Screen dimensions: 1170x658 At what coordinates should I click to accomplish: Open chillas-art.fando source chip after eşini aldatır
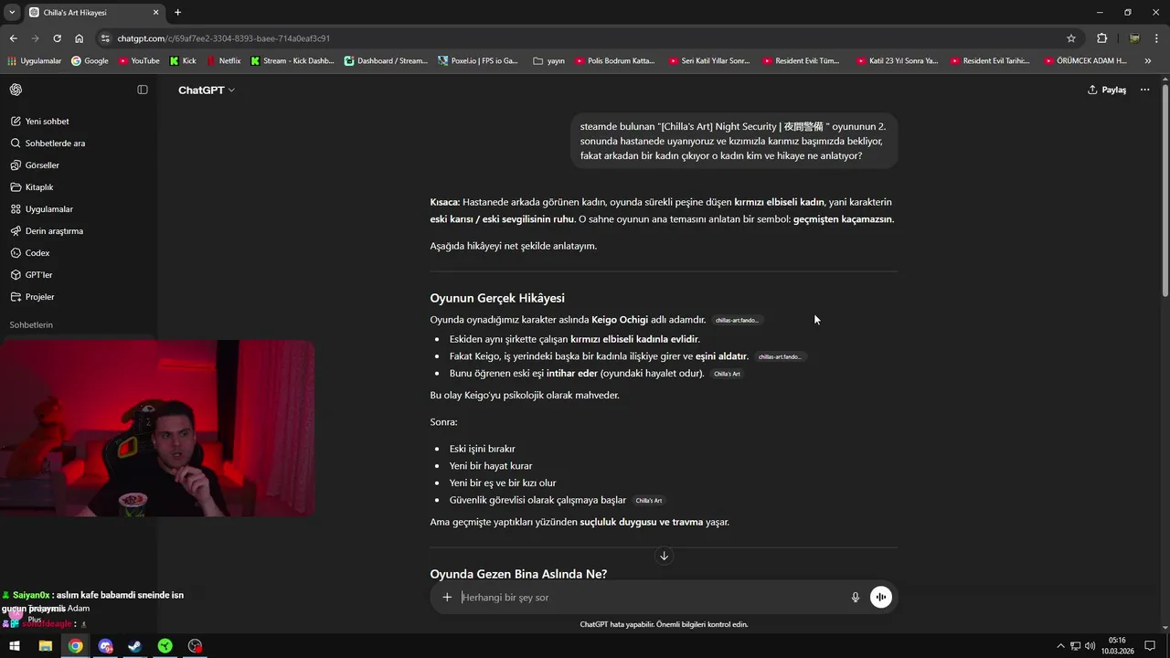(780, 357)
